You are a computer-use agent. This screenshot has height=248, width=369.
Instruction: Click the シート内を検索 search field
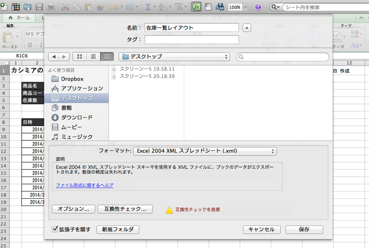[x=326, y=7]
